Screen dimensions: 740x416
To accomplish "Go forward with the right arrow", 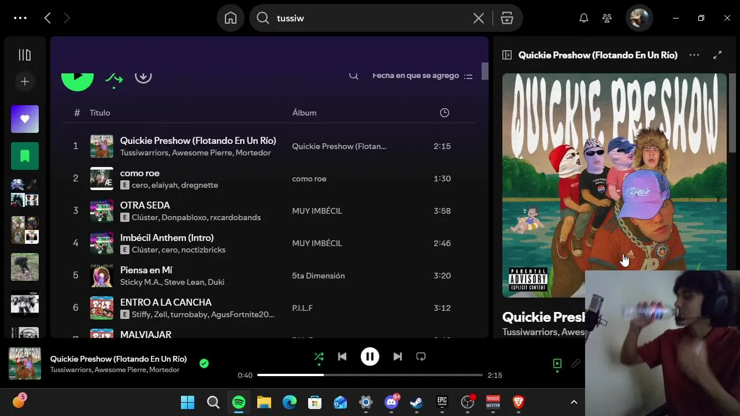I will tap(66, 18).
